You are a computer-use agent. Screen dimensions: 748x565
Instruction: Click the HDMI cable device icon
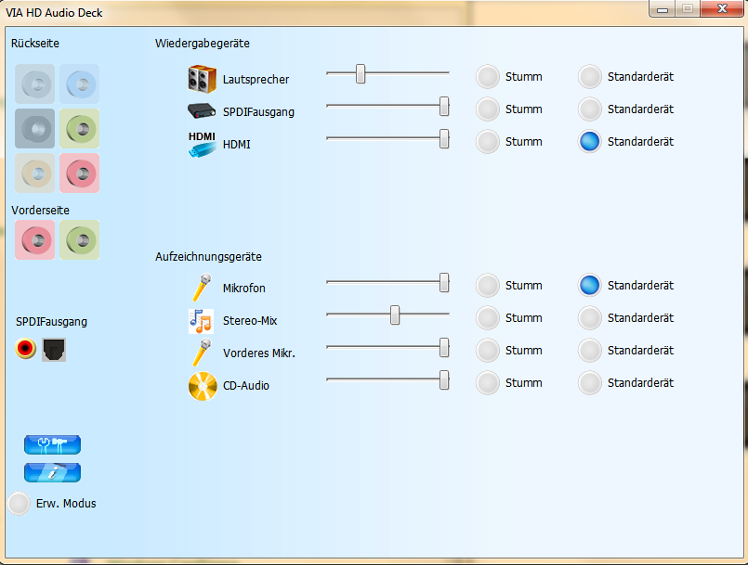[x=202, y=145]
